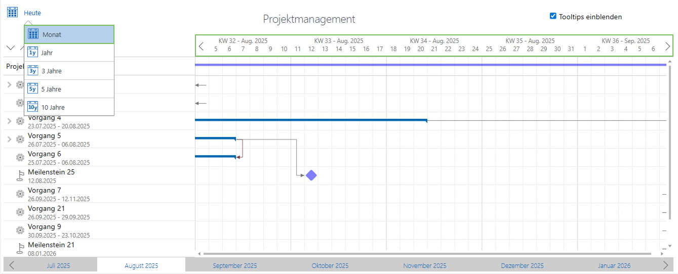678x274 pixels.
Task: Select the Vorgang 6 row label
Action: [45, 154]
